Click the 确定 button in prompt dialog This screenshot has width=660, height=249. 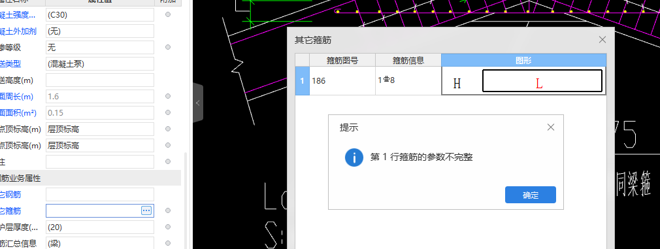coord(531,195)
